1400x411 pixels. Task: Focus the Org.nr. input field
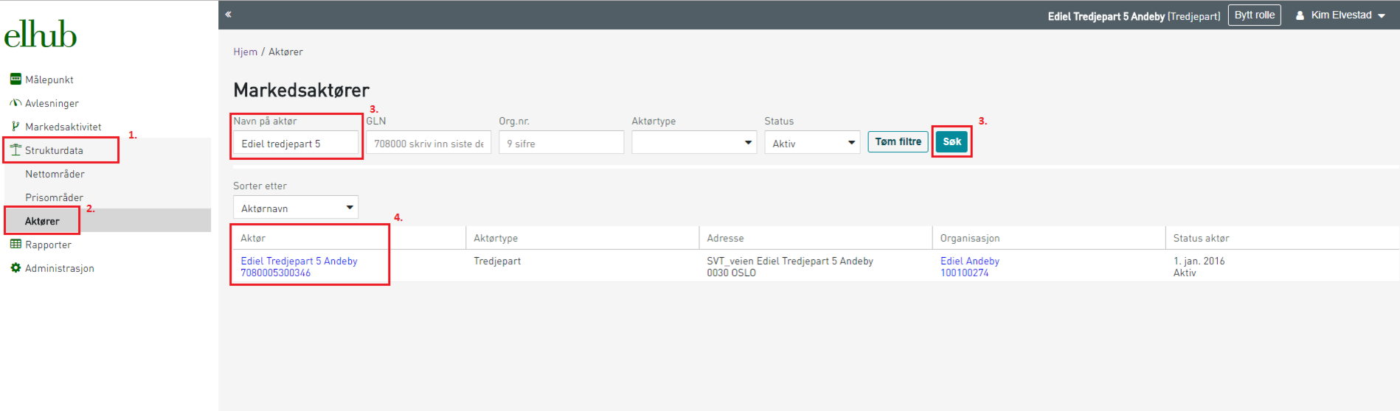point(561,143)
